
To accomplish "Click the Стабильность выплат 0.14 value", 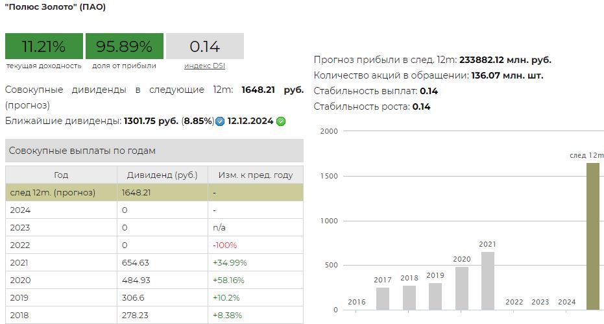I will 429,91.
